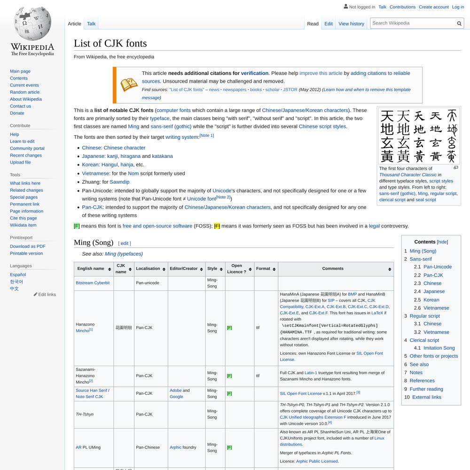
Task: Click Download as PDF
Action: click(x=28, y=246)
